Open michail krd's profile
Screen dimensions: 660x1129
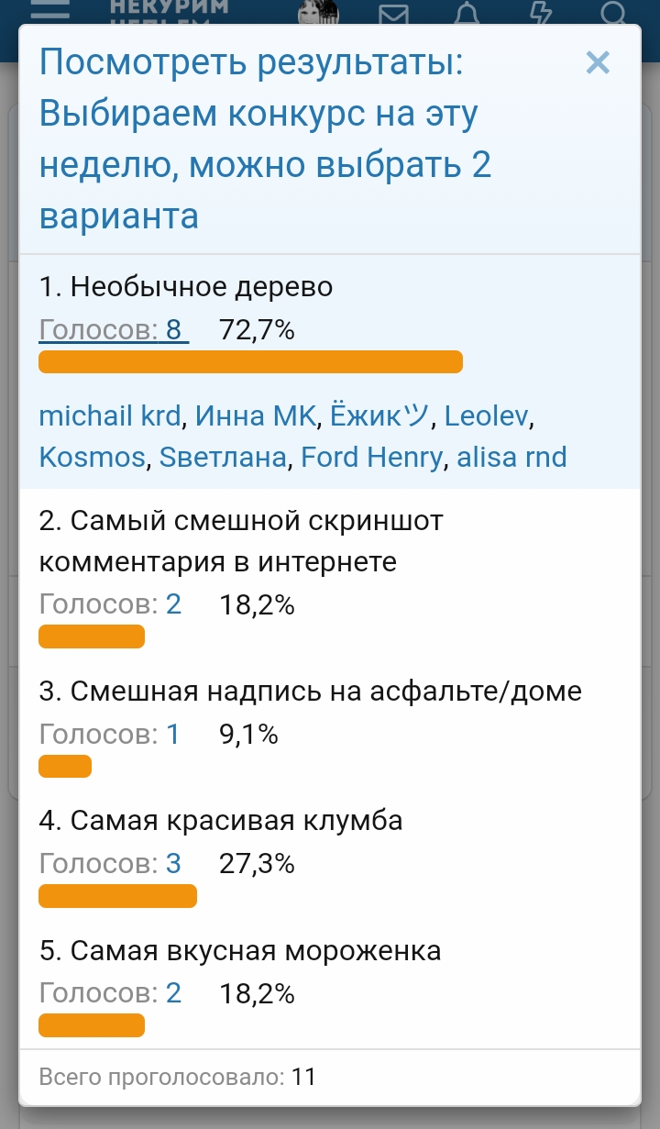tap(110, 416)
